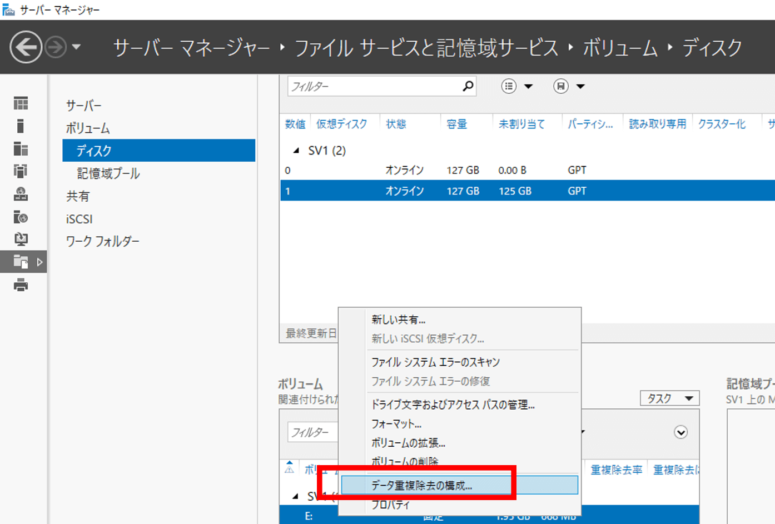Click the save query icon
This screenshot has width=775, height=524.
[561, 86]
